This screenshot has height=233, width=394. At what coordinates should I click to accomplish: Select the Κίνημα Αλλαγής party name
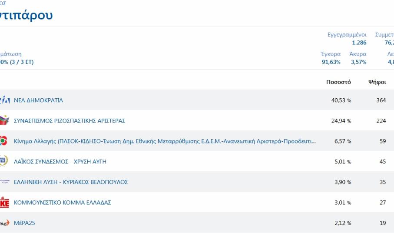[165, 141]
